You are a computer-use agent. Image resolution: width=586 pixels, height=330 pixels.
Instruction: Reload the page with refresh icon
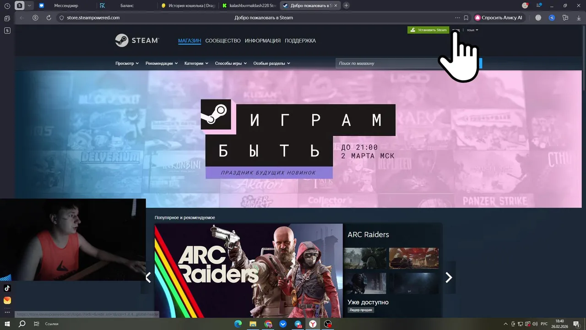coord(49,17)
